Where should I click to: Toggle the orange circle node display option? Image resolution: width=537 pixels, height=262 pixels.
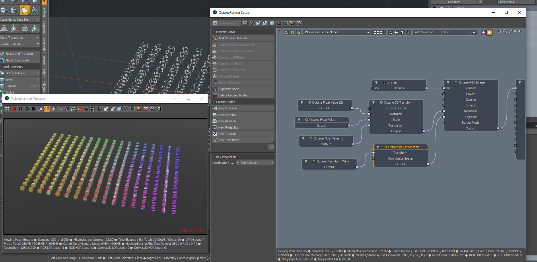[489, 32]
